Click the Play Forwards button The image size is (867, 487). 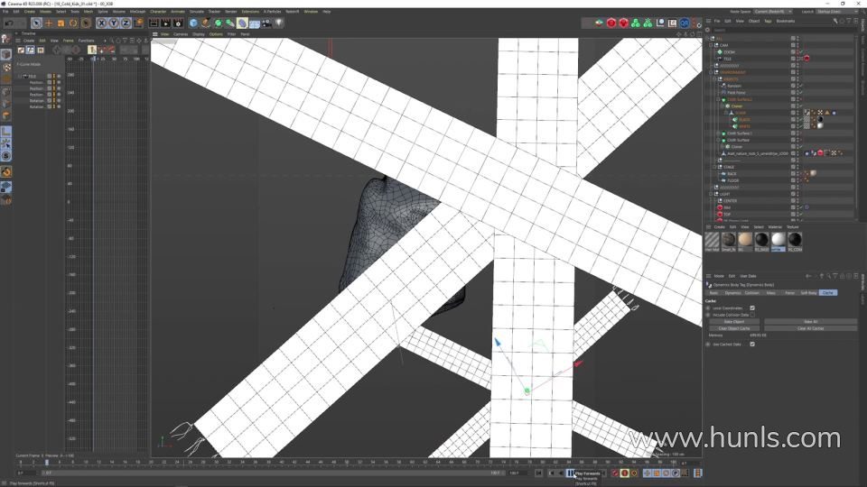pos(570,473)
